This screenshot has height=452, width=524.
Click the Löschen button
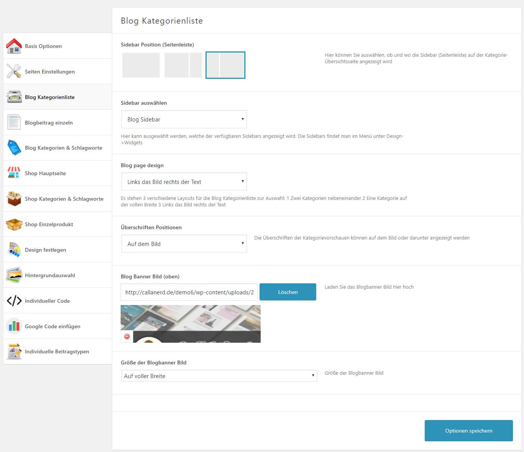288,292
